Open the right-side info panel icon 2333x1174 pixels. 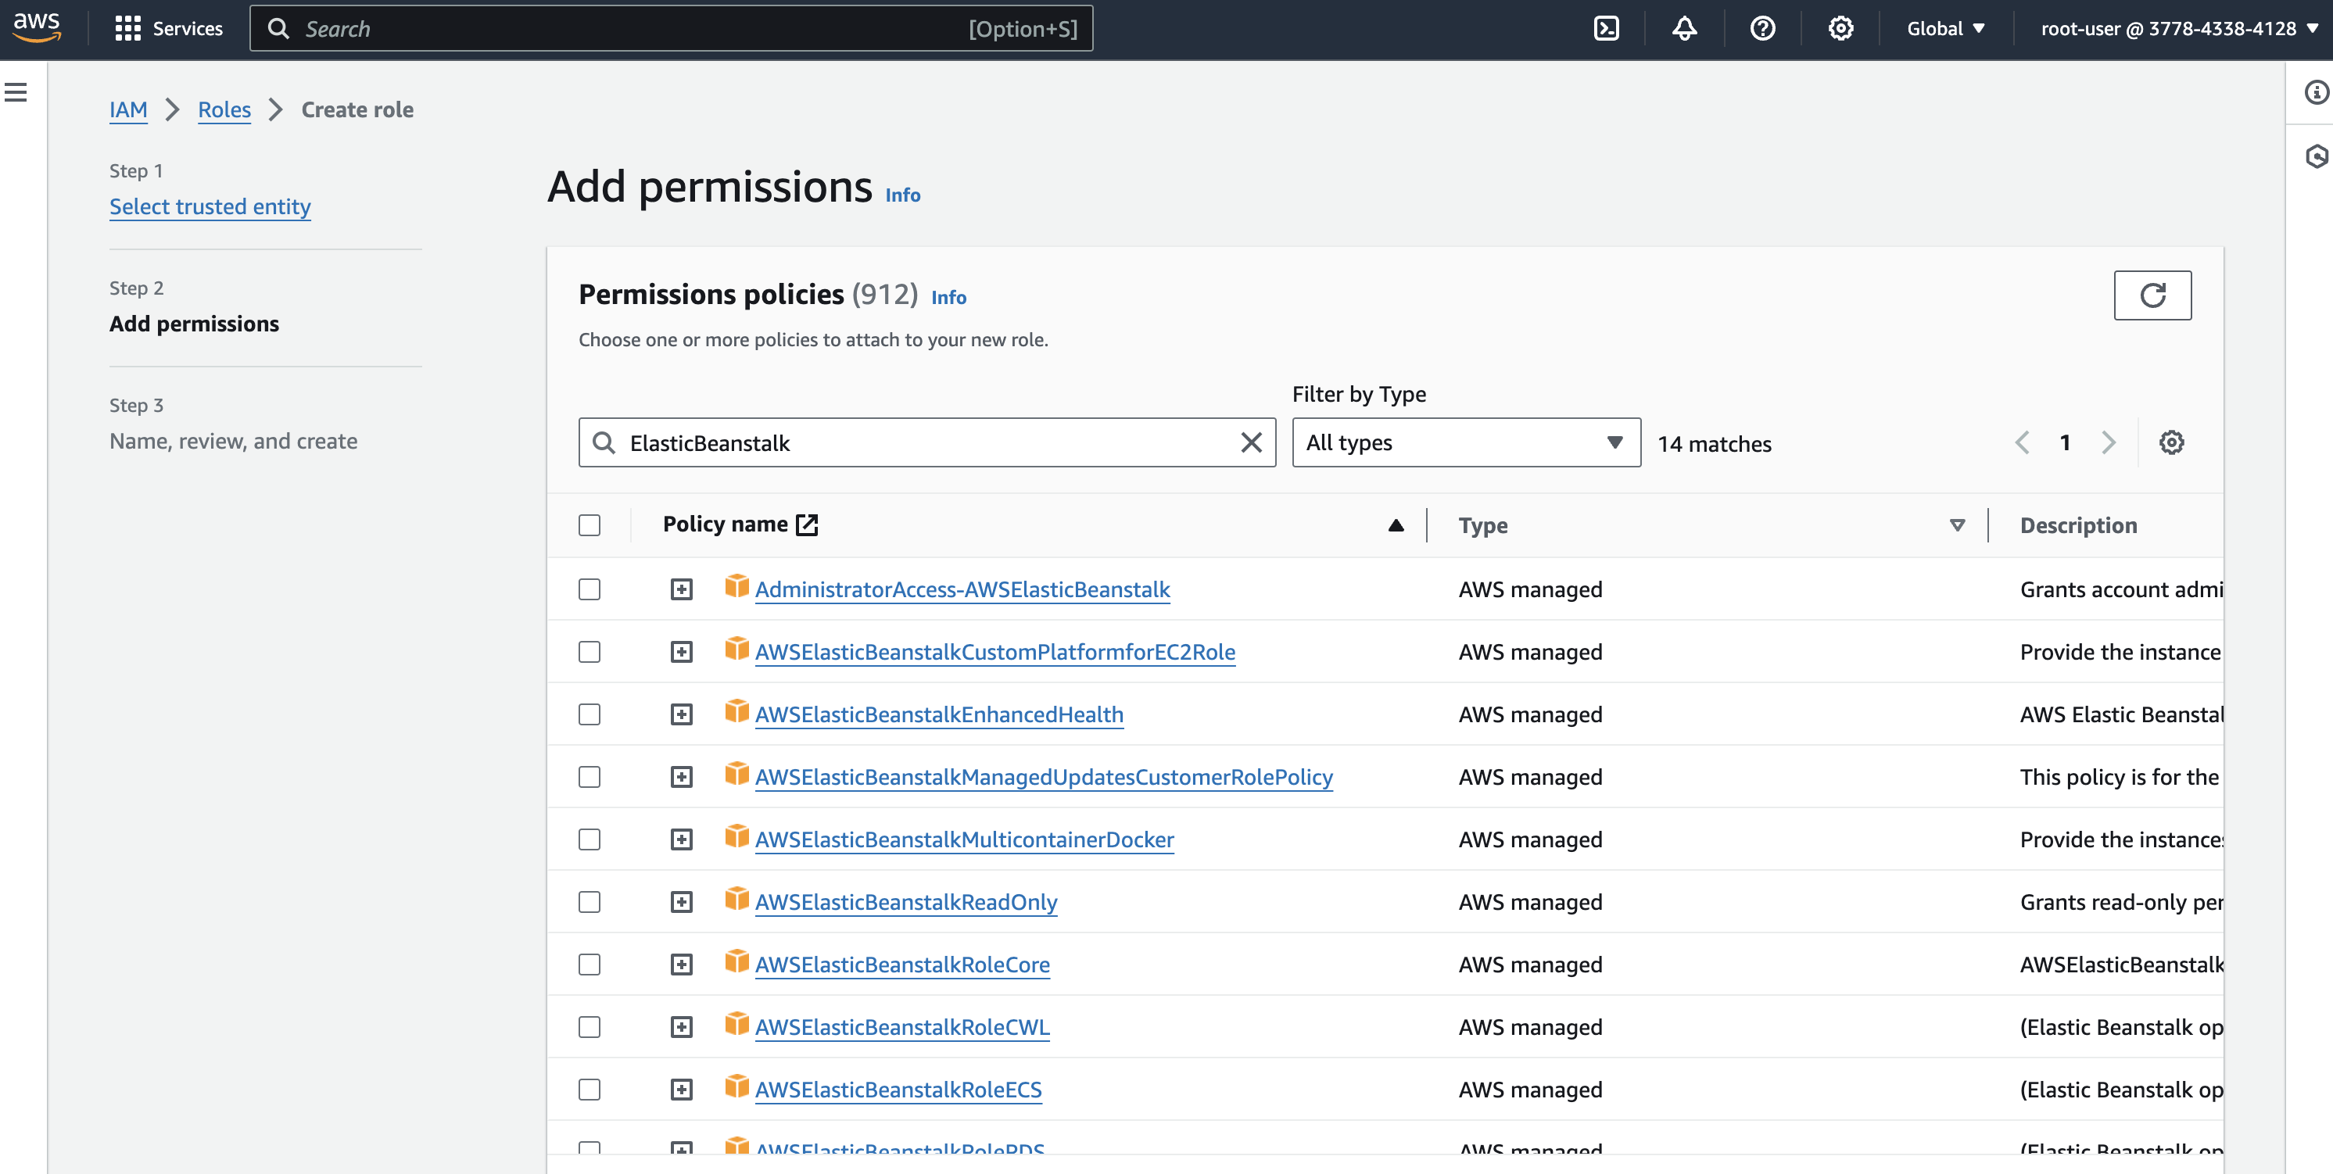tap(2316, 91)
